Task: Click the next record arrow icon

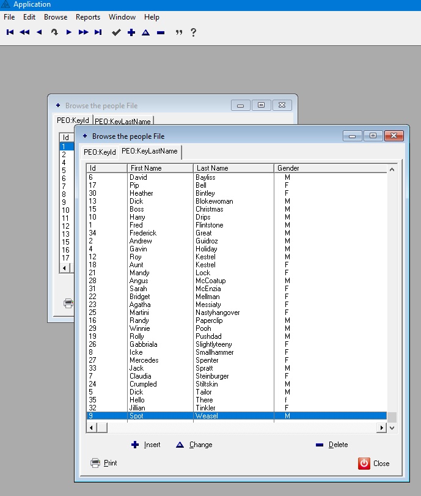Action: pyautogui.click(x=69, y=32)
